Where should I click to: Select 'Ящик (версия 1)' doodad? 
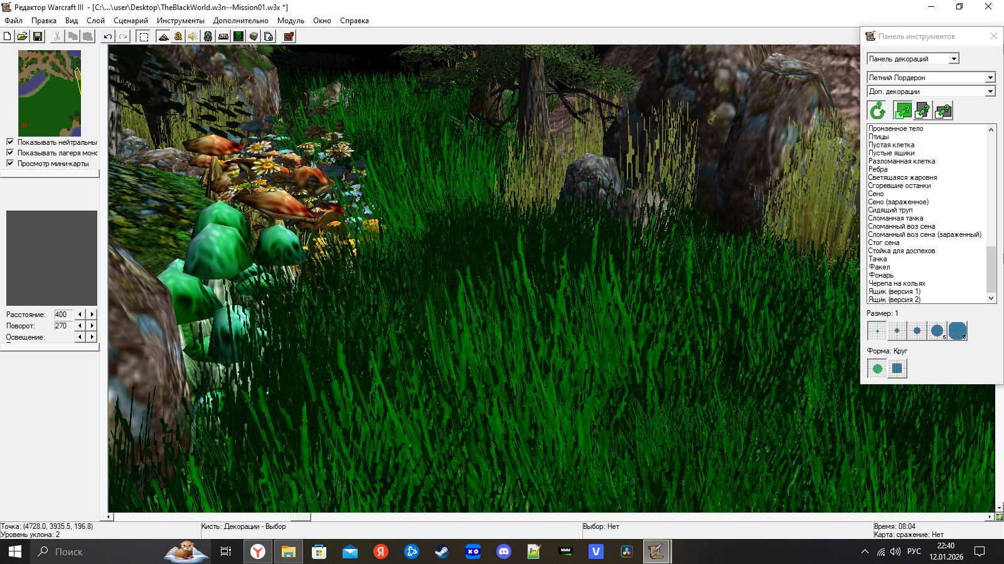[894, 291]
